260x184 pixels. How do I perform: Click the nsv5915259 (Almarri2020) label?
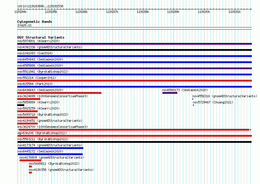39,108
